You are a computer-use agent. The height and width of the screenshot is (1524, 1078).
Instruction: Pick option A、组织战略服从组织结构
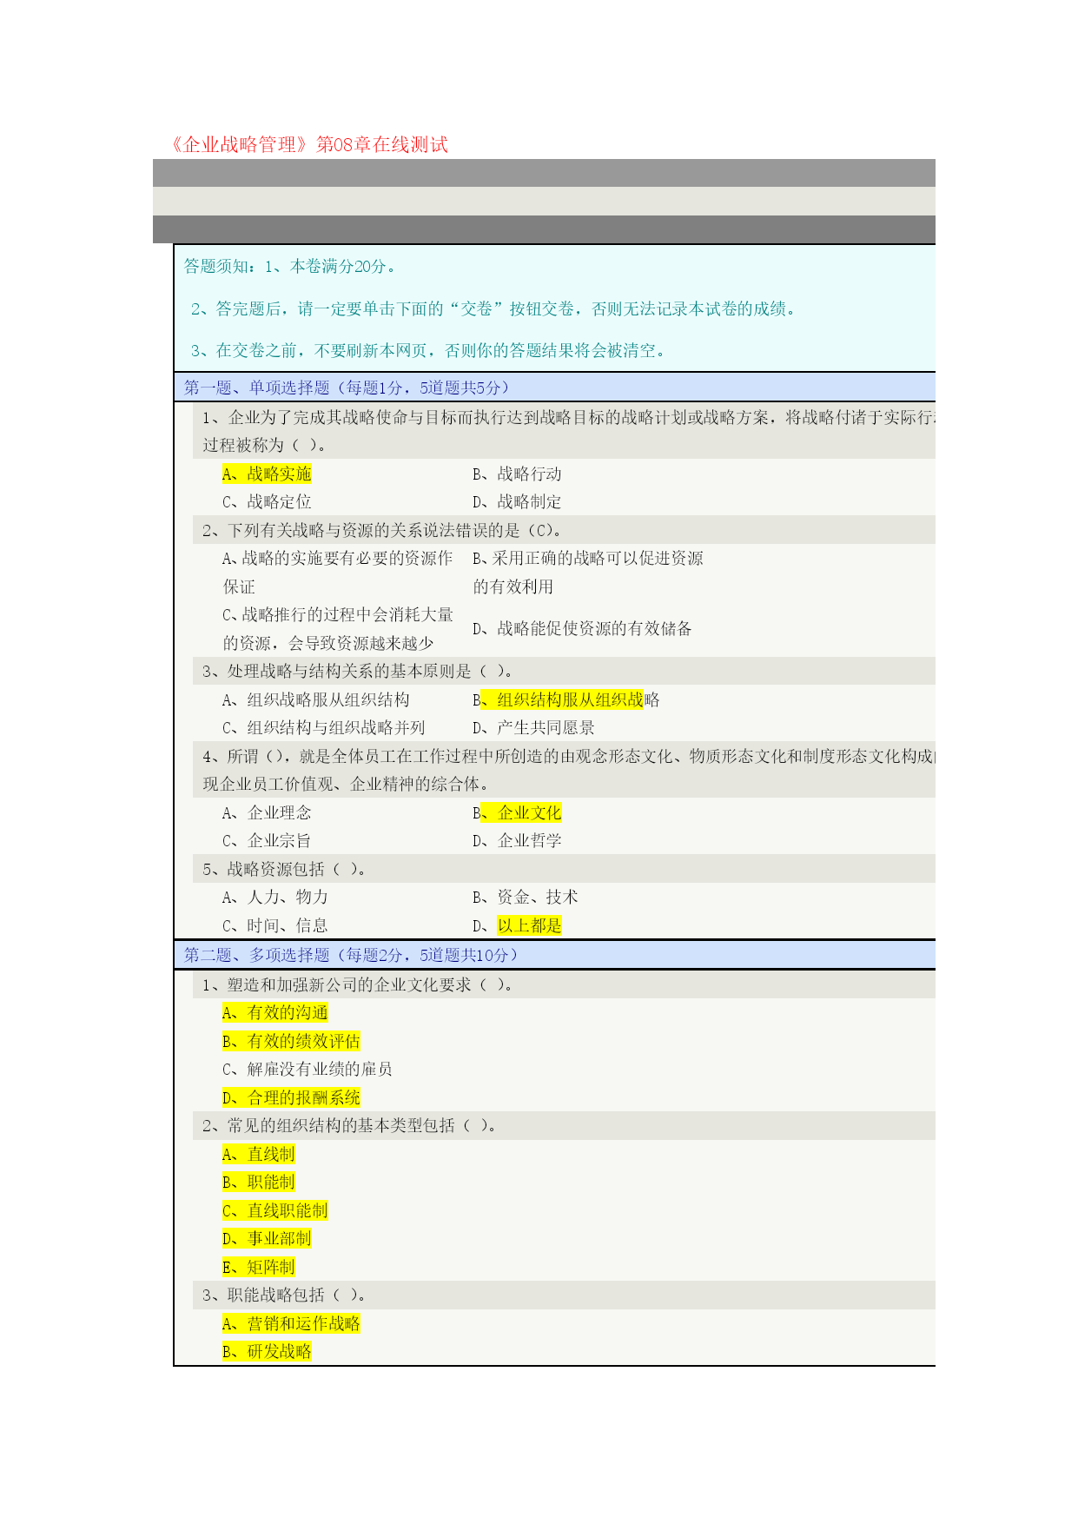point(315,699)
